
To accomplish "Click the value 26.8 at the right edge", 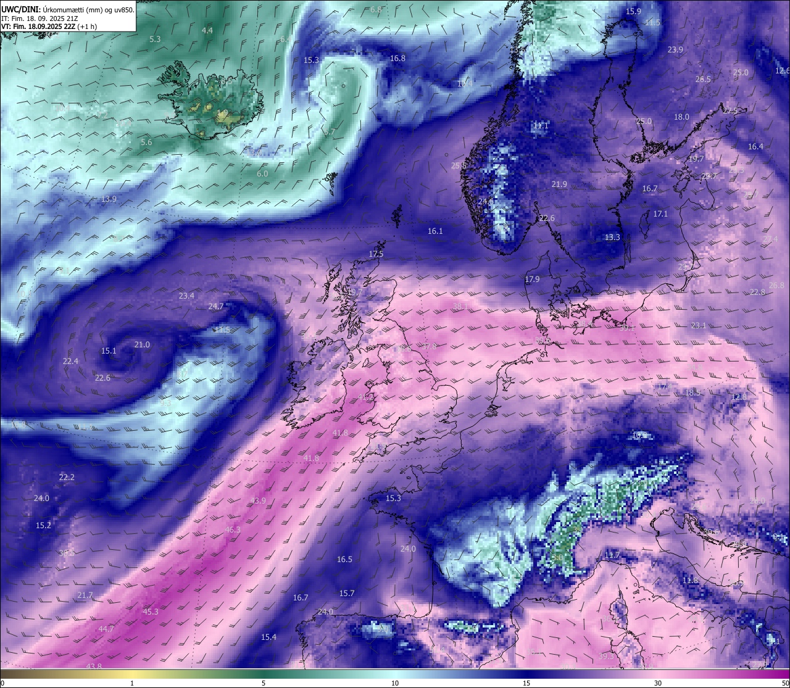I will click(x=776, y=285).
